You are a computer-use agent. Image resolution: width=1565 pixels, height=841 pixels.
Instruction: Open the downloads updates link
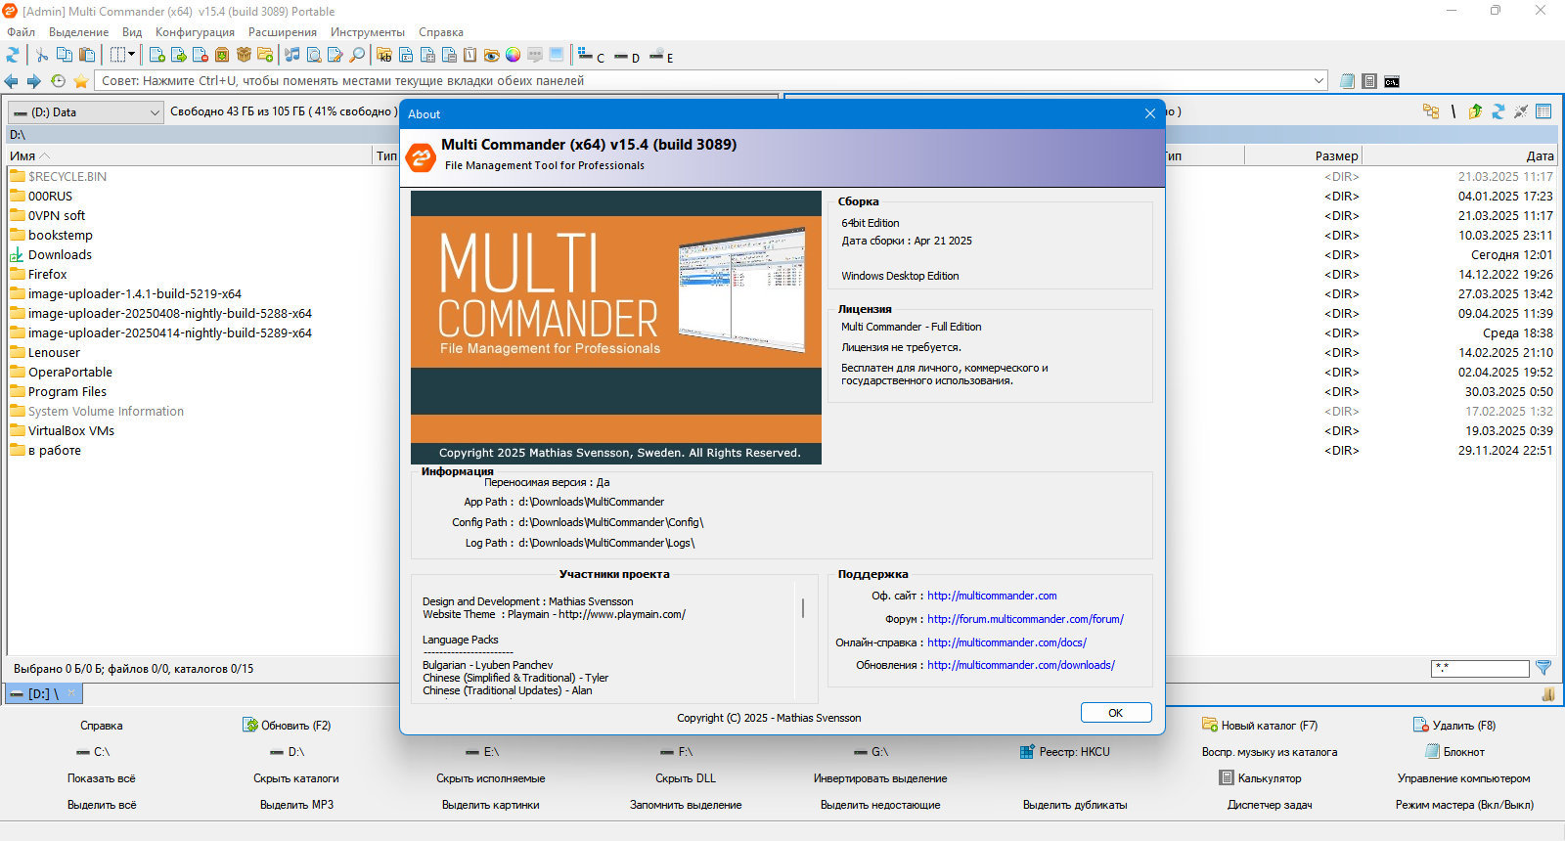(x=1021, y=665)
